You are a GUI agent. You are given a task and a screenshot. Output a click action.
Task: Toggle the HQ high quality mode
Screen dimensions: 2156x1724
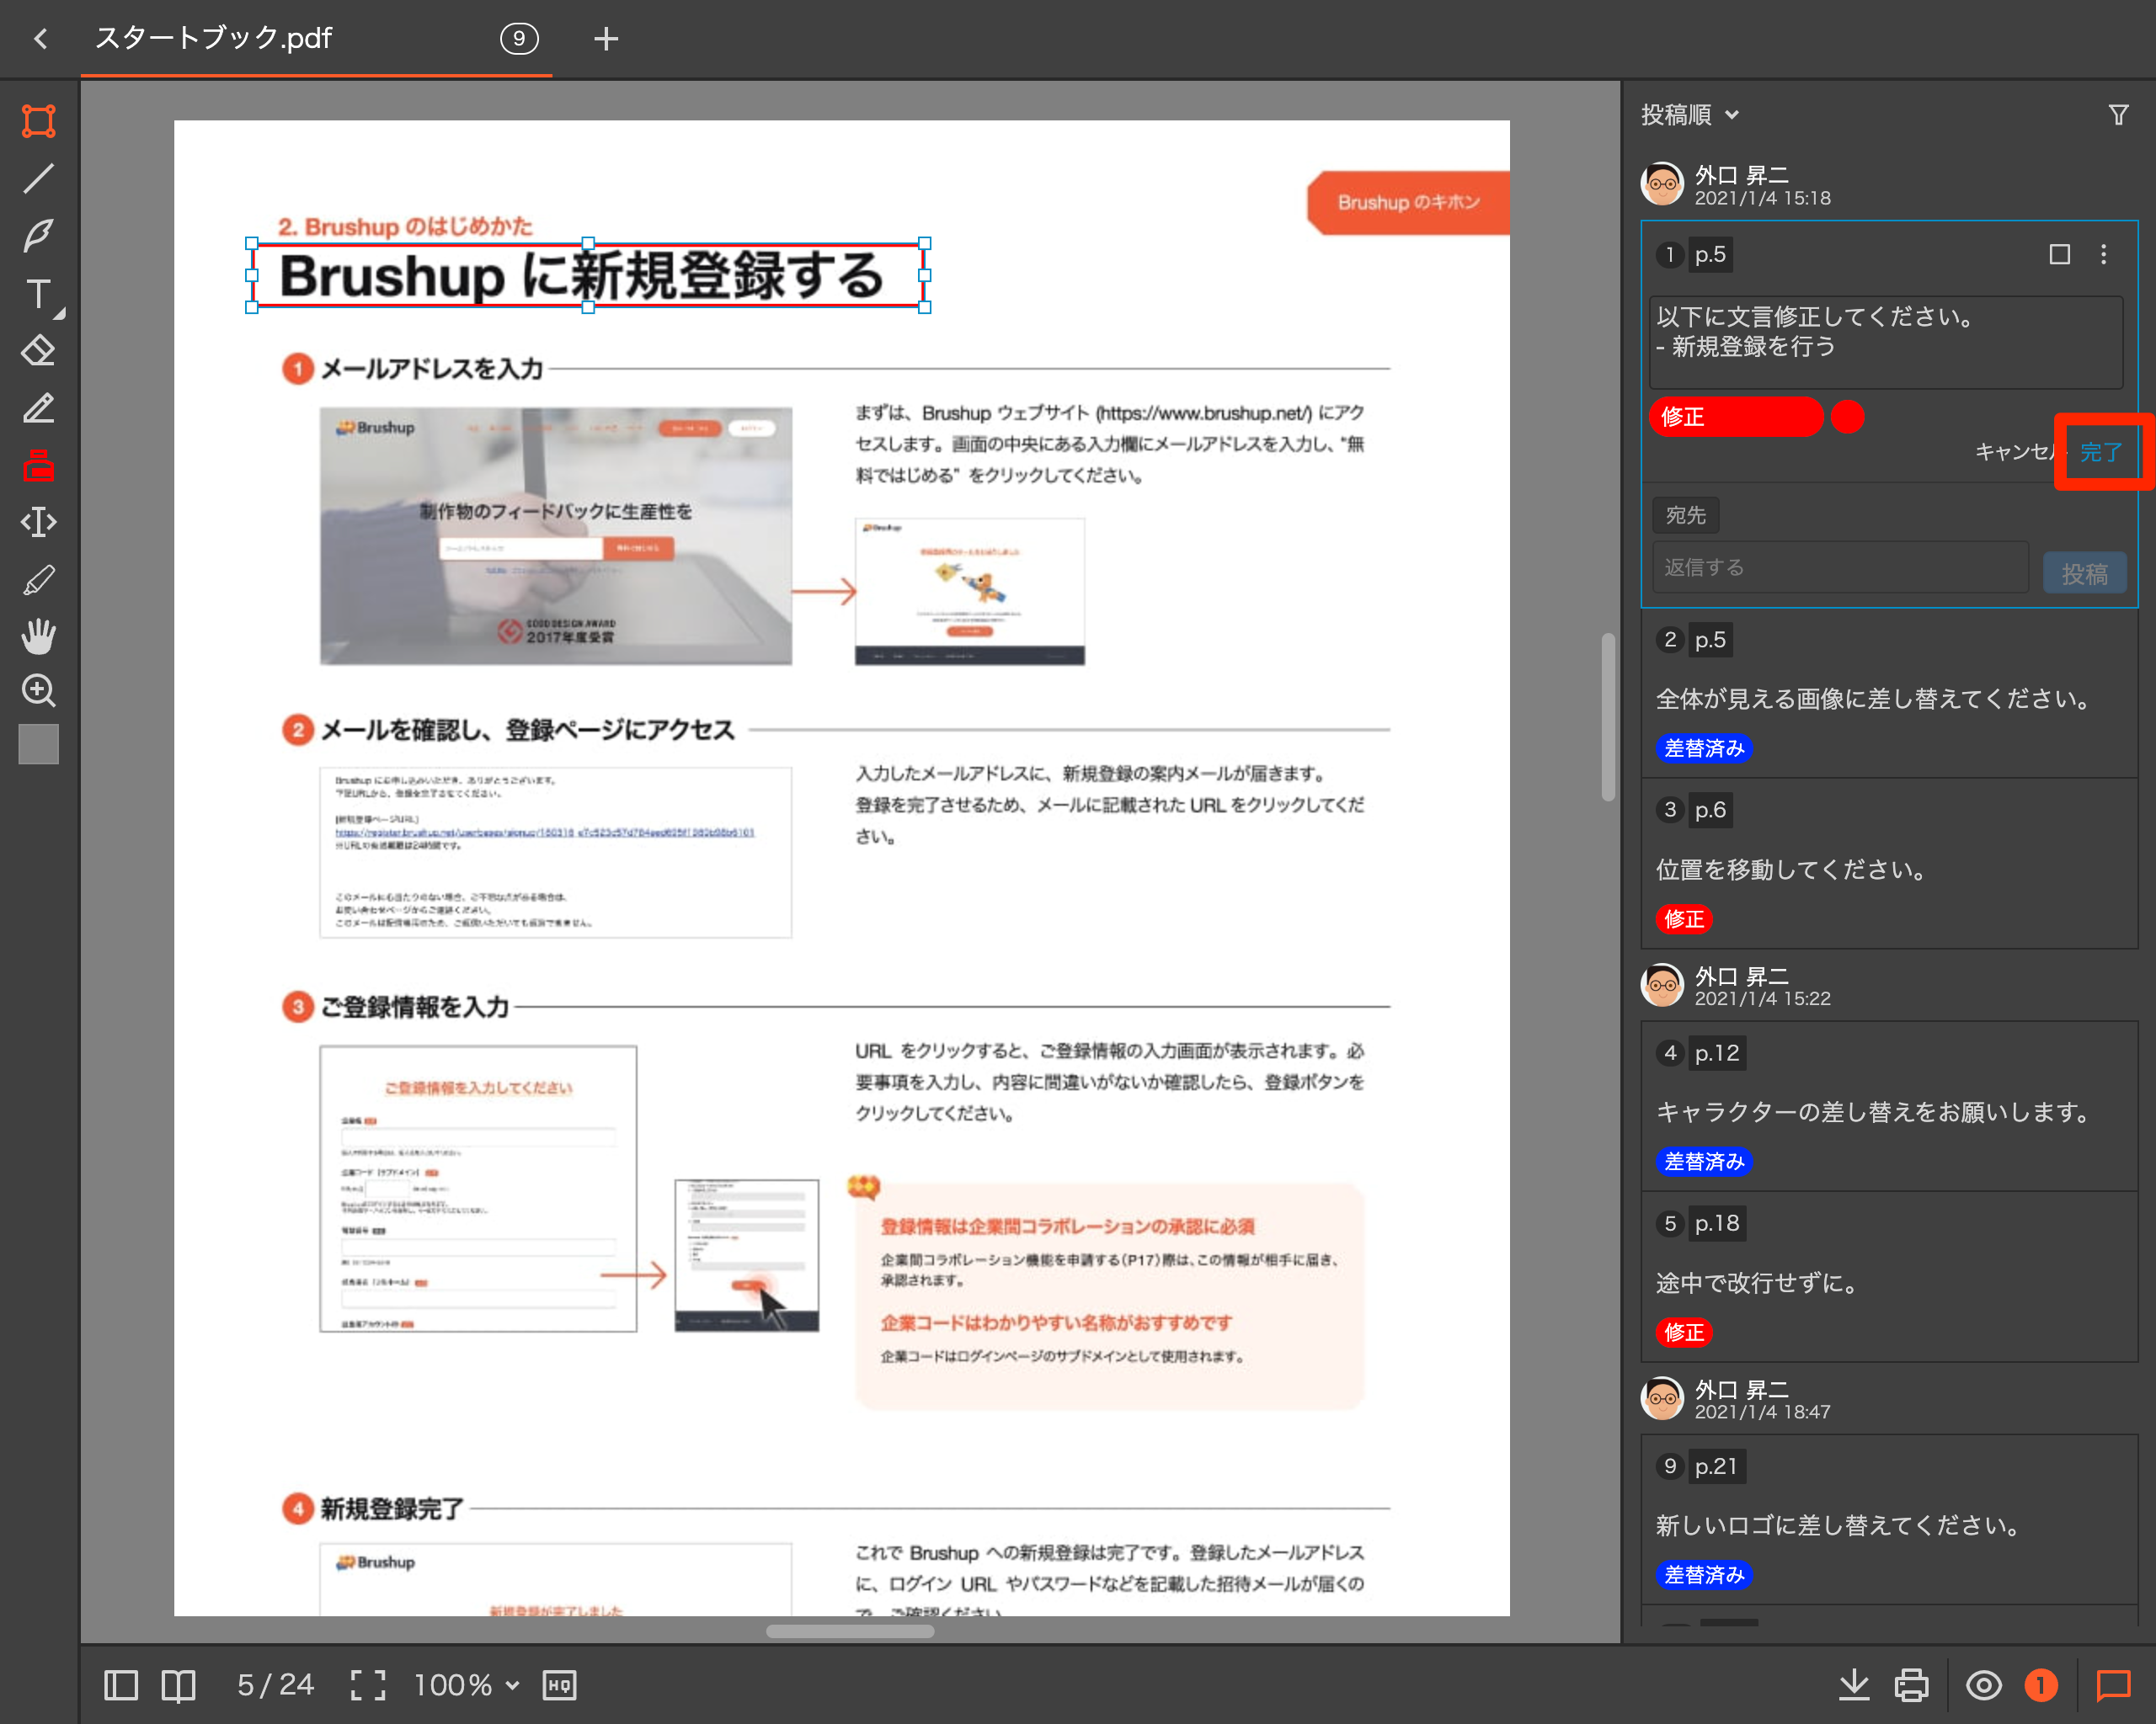pyautogui.click(x=559, y=1685)
